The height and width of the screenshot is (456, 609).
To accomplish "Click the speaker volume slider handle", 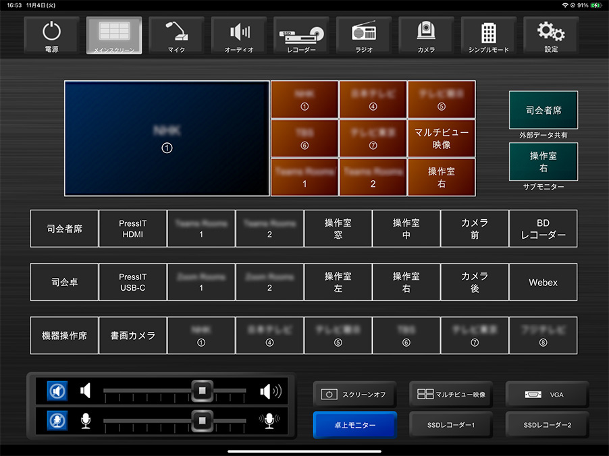I will coord(202,391).
